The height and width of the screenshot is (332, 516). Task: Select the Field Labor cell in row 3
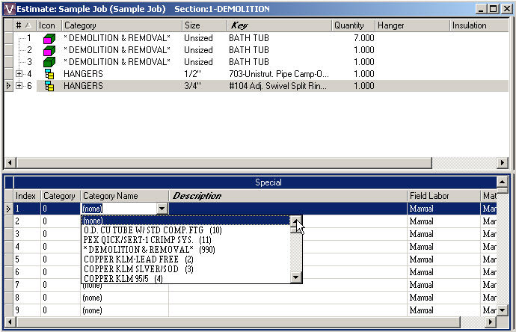(443, 234)
